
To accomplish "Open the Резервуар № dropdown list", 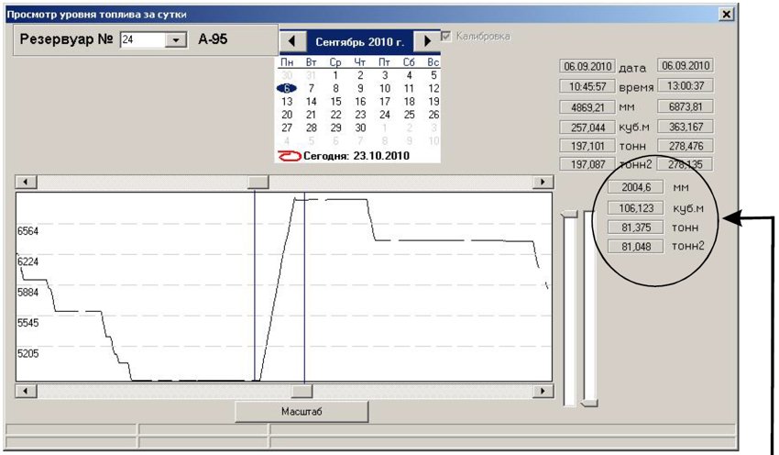I will point(175,39).
